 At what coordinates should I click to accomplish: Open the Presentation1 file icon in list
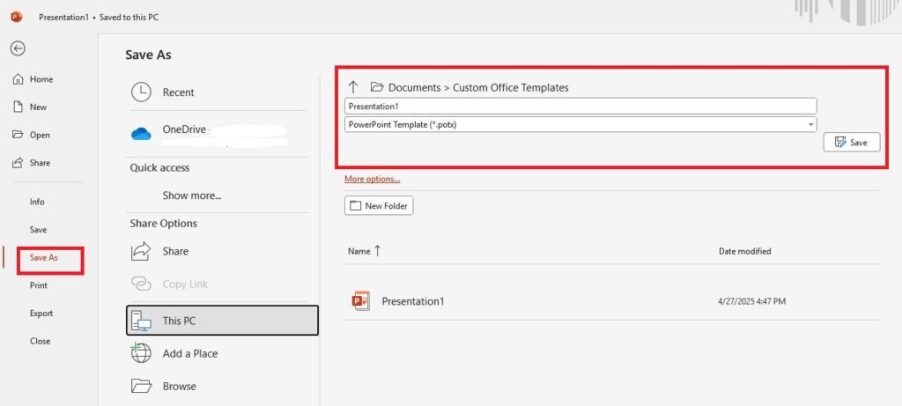coord(360,301)
